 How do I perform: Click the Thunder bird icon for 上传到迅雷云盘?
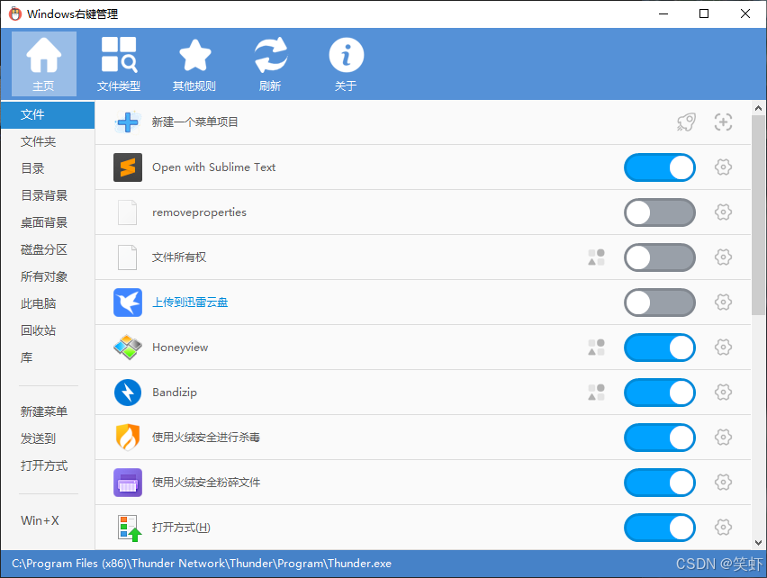[128, 303]
